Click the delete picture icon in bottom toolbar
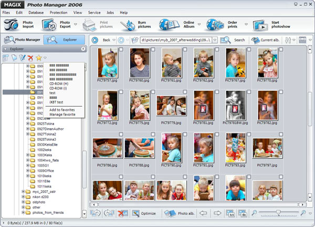The image size is (315, 227). pyautogui.click(x=123, y=213)
